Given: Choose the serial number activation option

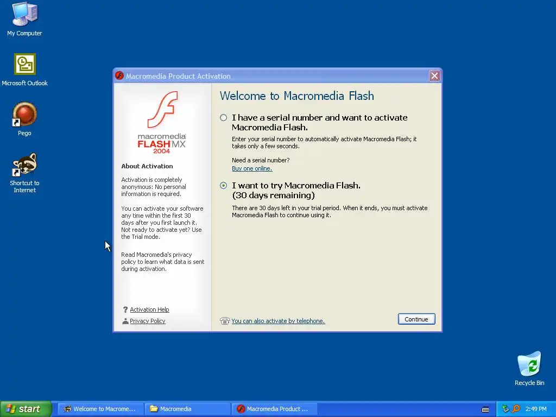Looking at the screenshot, I should point(223,118).
